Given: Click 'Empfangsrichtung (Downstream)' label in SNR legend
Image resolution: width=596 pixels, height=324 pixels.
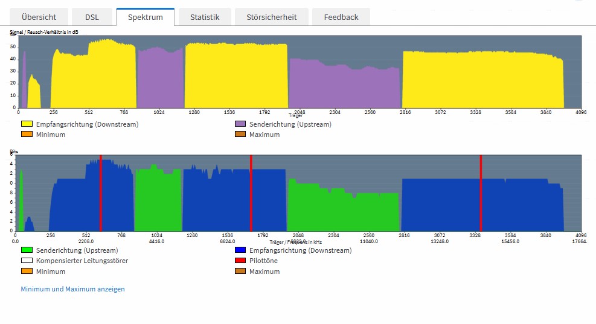Looking at the screenshot, I should tap(87, 124).
